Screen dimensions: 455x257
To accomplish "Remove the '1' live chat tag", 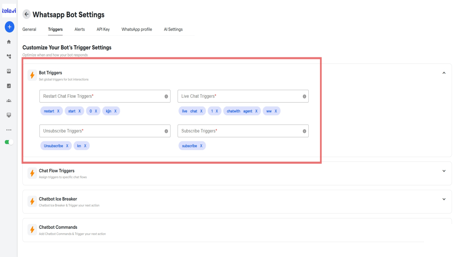I will 217,111.
